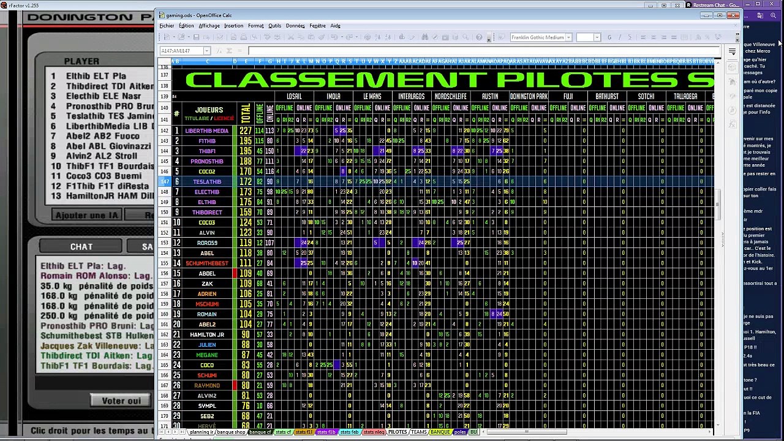Insert a Sum with the sigma icon

230,51
